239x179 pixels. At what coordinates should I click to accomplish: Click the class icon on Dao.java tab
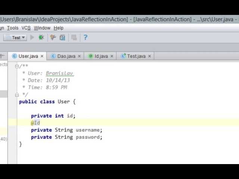coord(53,56)
